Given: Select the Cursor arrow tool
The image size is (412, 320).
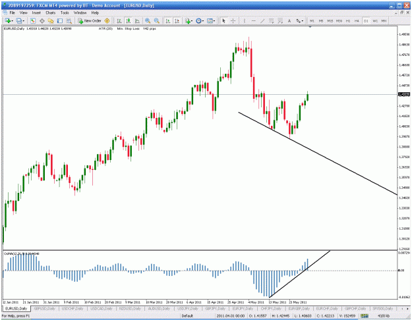Looking at the screenshot, I should [x=224, y=20].
